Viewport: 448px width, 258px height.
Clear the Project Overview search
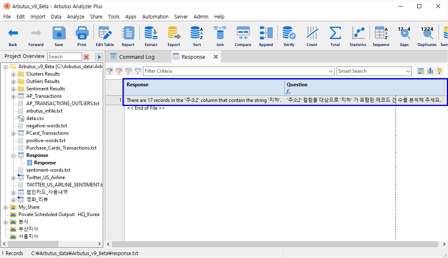point(86,57)
